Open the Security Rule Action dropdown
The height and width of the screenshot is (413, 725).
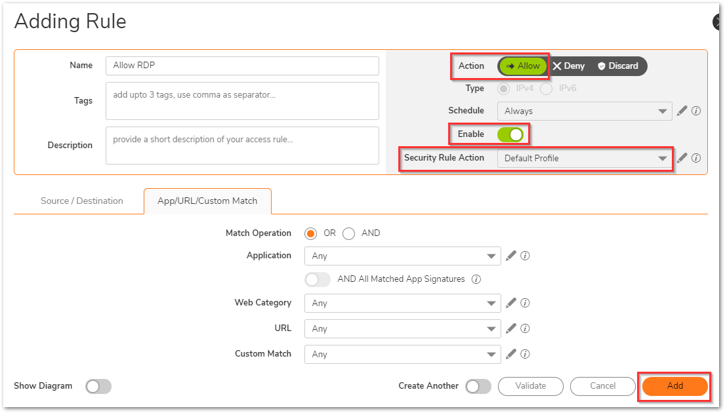coord(584,159)
